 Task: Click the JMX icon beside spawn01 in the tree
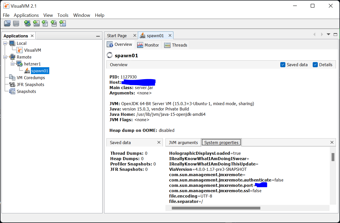coord(27,71)
